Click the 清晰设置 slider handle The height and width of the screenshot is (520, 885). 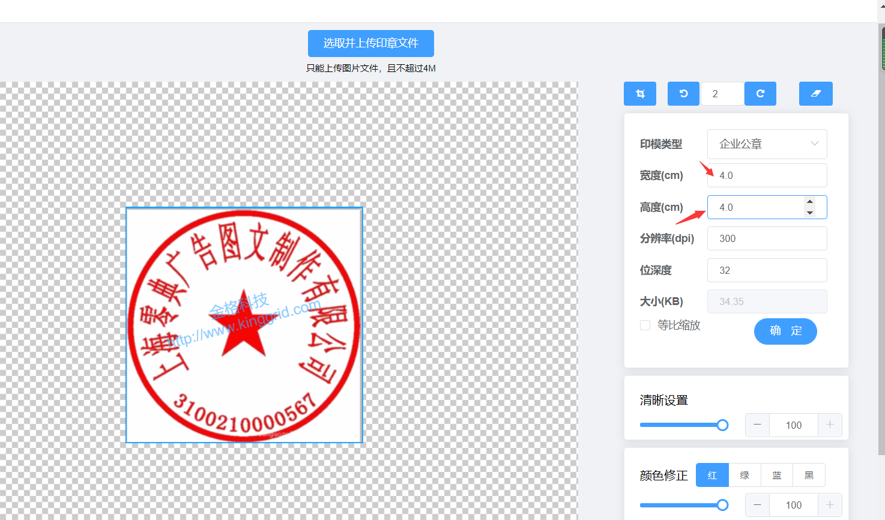pyautogui.click(x=723, y=425)
